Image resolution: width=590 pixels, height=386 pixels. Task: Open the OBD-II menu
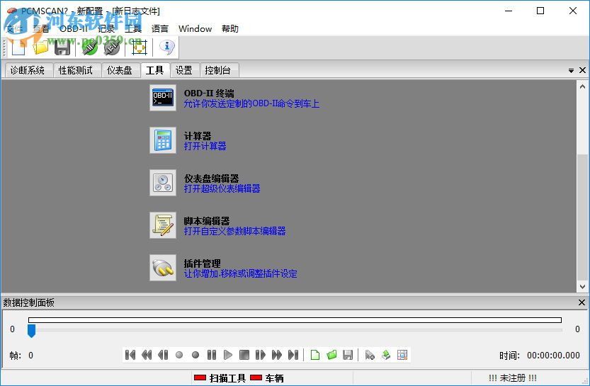[x=74, y=28]
